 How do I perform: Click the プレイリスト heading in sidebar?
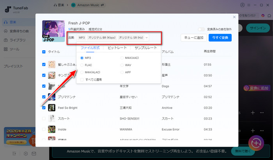tap(13, 66)
